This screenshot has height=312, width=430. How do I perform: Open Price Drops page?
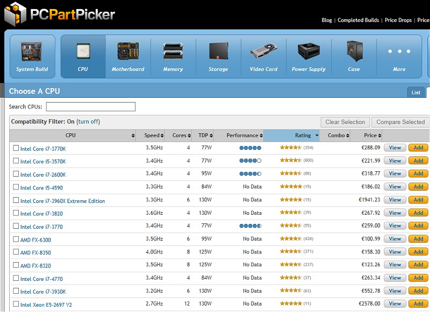[398, 20]
